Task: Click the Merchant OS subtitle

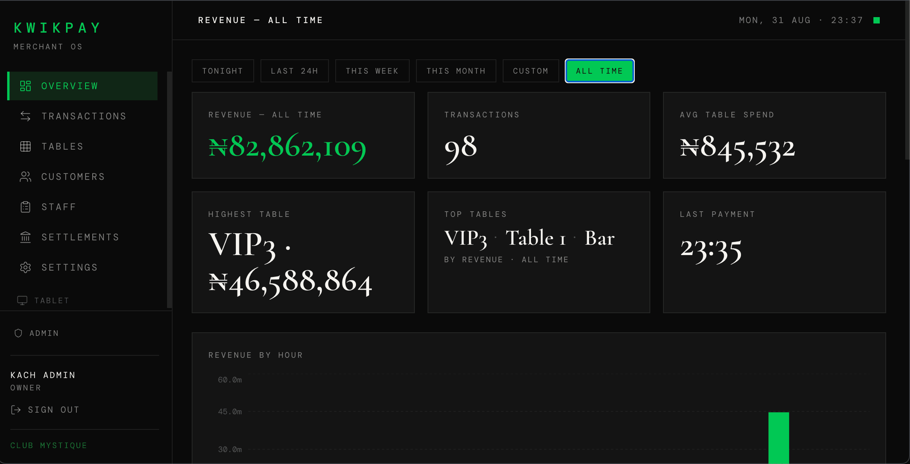Action: (48, 47)
